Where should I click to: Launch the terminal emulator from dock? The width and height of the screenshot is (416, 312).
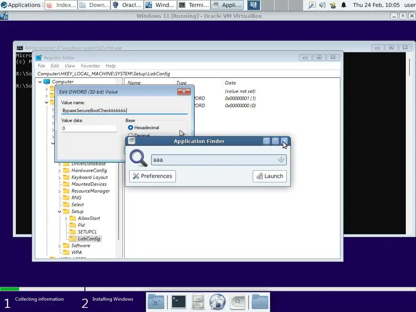pos(179,302)
